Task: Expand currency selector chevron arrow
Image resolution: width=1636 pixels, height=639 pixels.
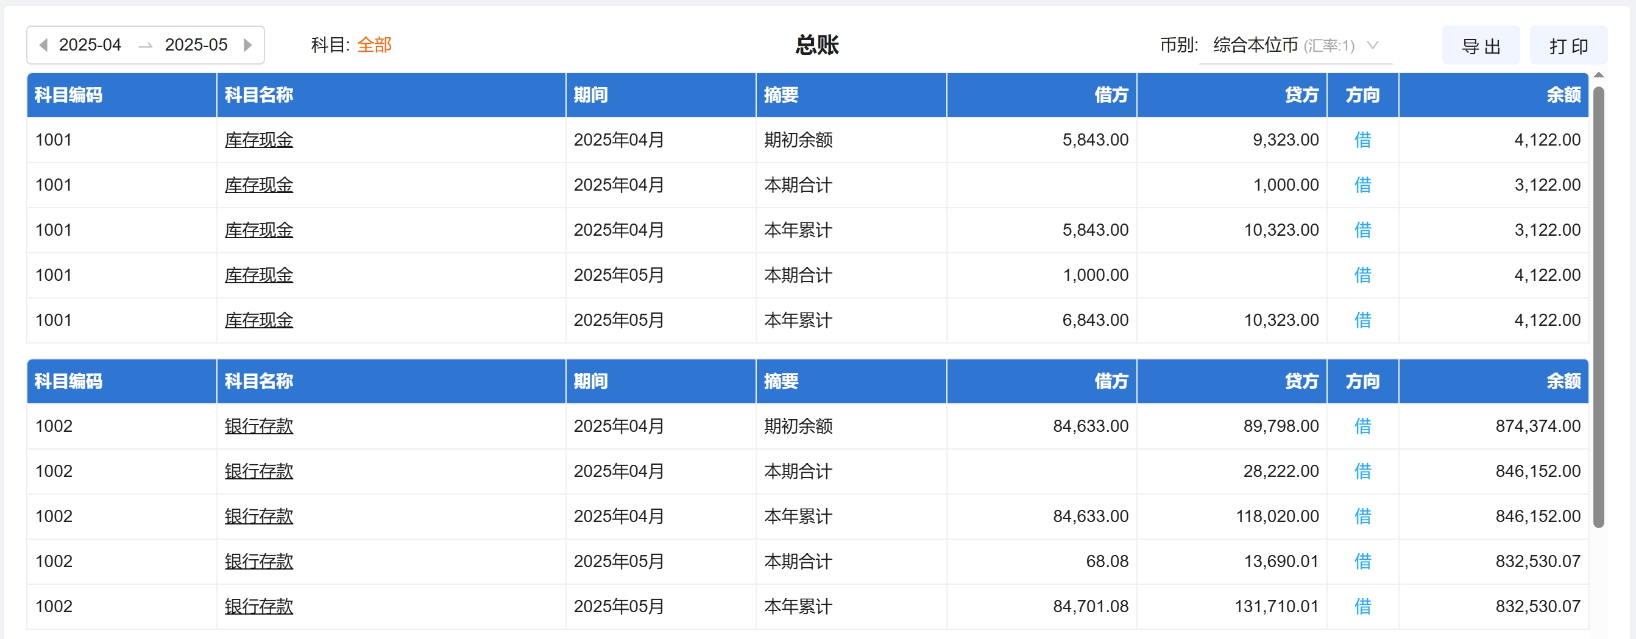Action: tap(1372, 45)
